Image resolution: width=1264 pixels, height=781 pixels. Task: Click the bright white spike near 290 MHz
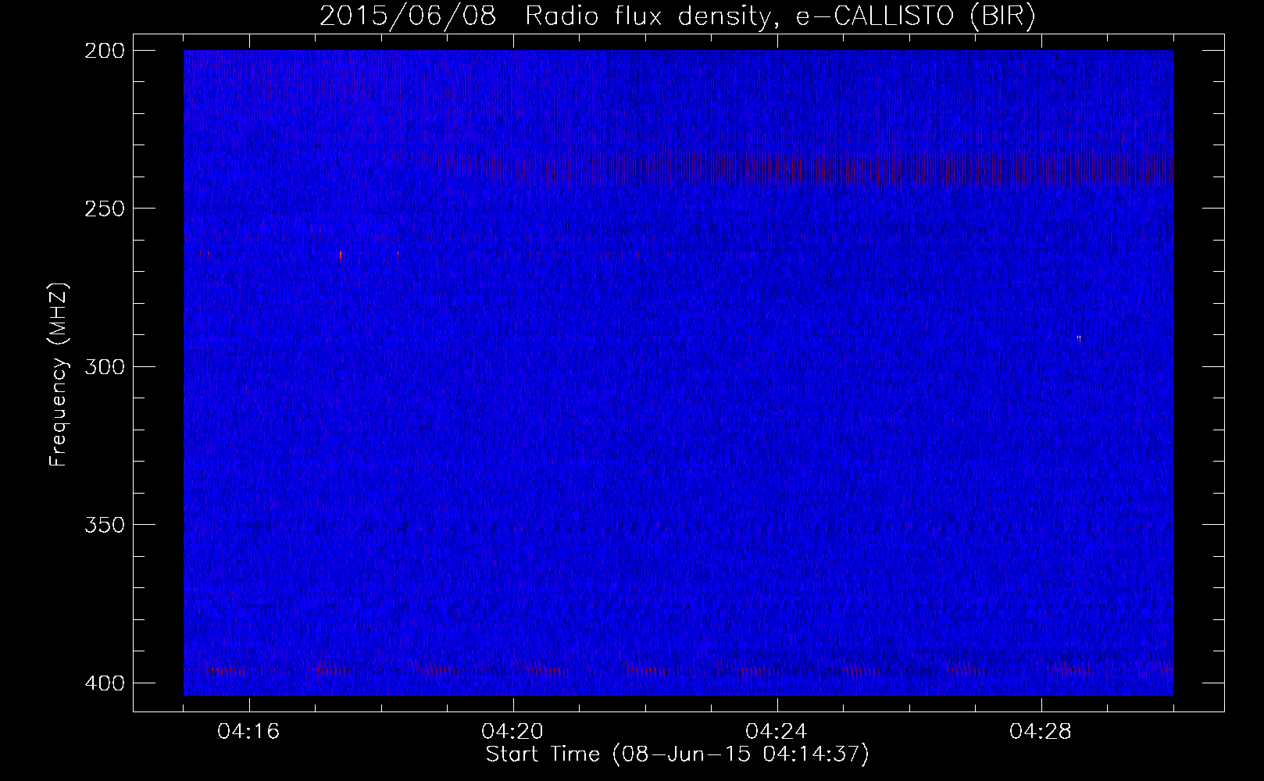coord(1079,338)
